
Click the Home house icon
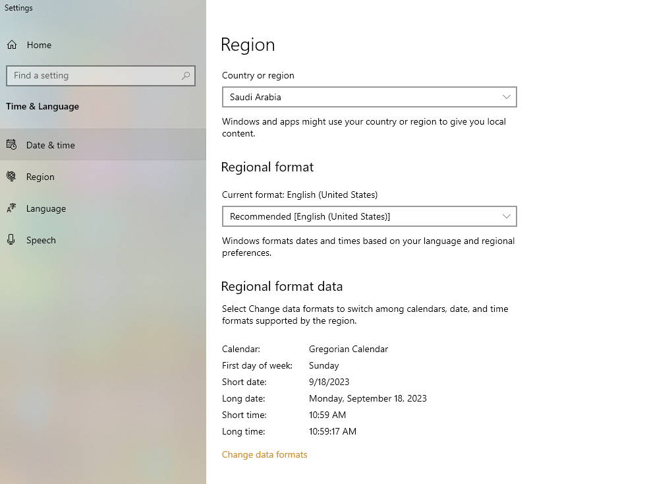coord(12,45)
